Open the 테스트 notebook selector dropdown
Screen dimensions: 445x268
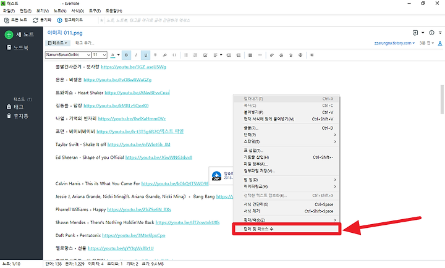[x=57, y=43]
